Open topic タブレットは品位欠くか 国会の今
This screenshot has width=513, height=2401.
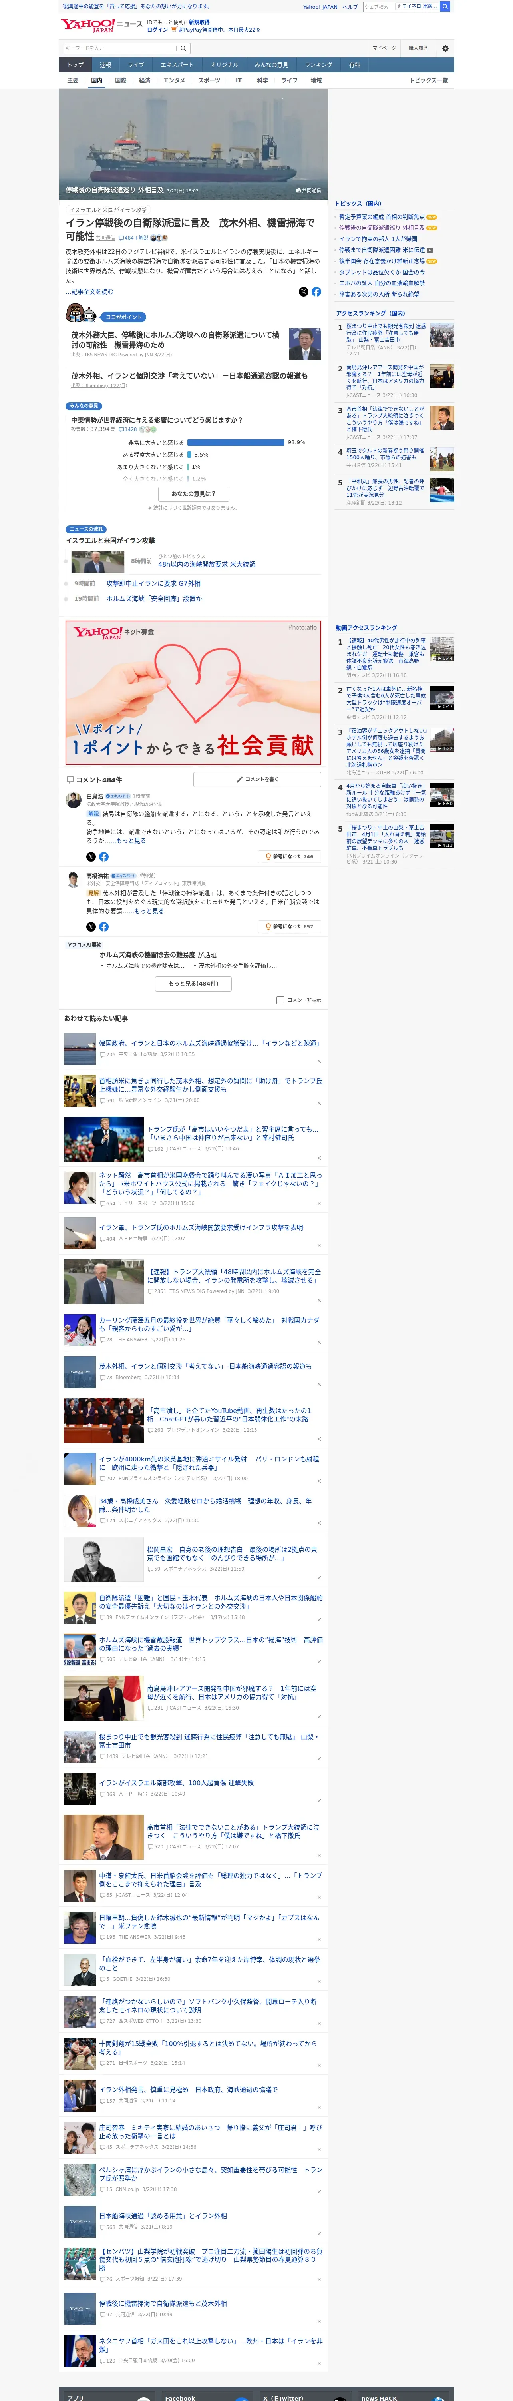pos(382,272)
